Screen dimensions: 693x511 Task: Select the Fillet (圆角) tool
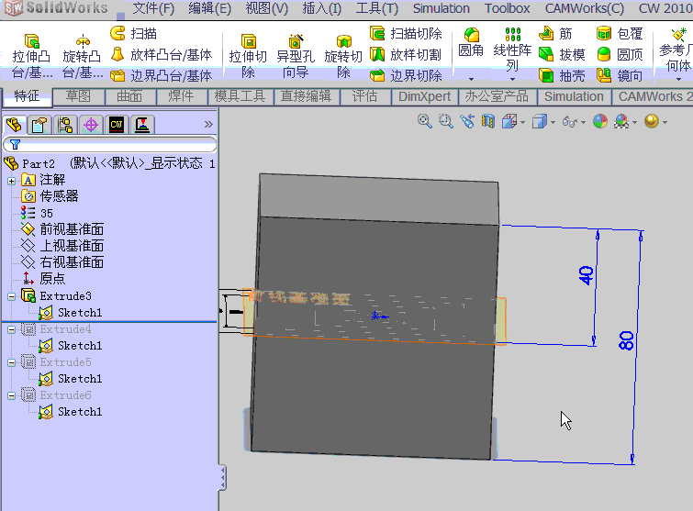click(x=471, y=43)
